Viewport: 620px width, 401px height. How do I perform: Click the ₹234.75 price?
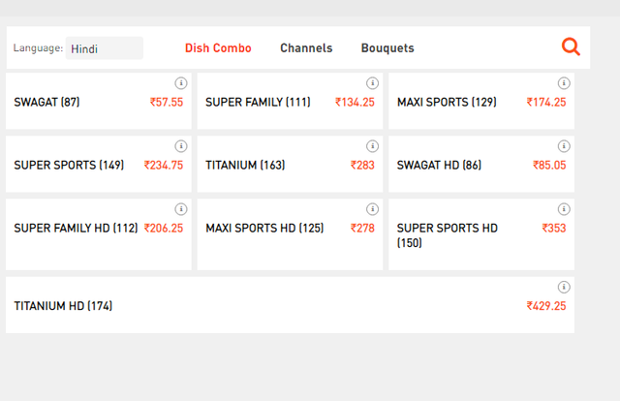pos(164,165)
